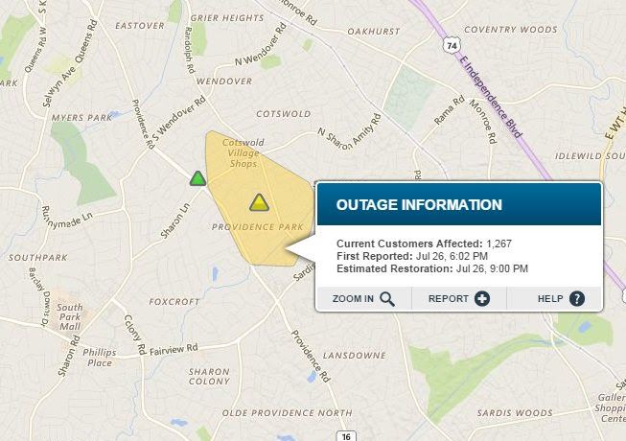Click the magnifying glass Zoom In icon
The width and height of the screenshot is (626, 441).
tap(387, 299)
